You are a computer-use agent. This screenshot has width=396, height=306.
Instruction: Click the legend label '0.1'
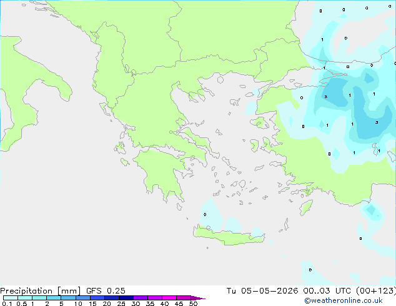coord(7,304)
